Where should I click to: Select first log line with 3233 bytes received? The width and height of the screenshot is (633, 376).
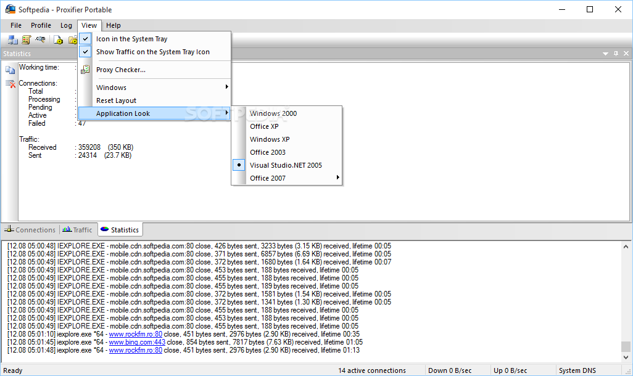(x=199, y=246)
